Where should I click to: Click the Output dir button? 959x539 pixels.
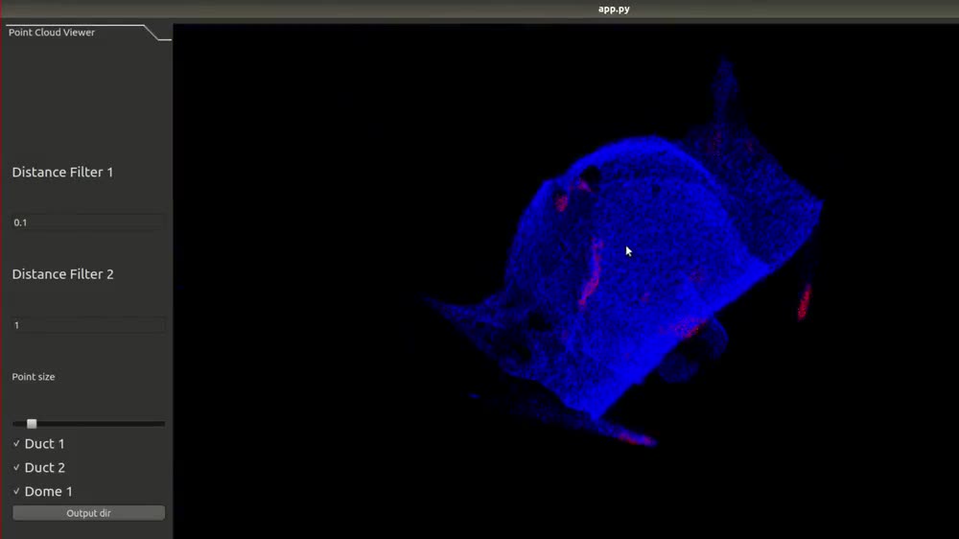pos(88,513)
